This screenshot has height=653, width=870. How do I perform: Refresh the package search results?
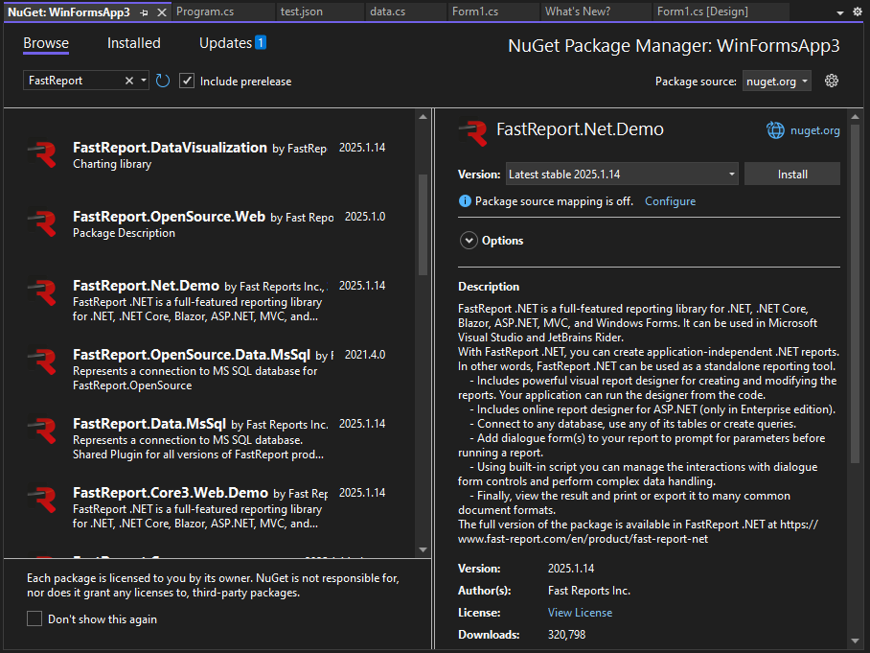click(x=163, y=82)
